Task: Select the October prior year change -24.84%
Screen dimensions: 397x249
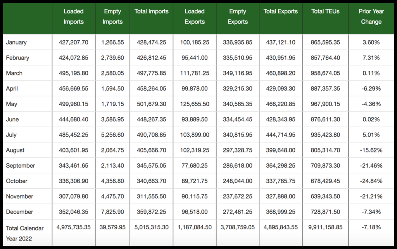Action: [x=371, y=181]
